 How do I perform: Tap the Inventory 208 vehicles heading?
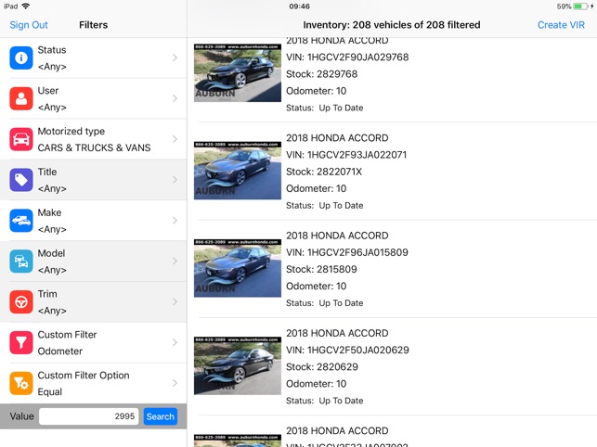(x=392, y=25)
